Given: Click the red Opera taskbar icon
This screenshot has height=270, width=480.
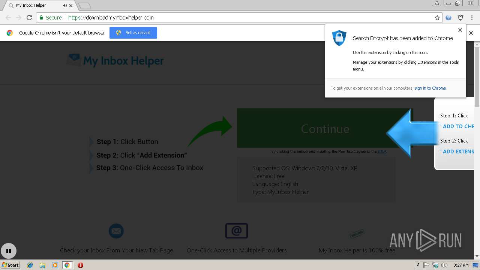Looking at the screenshot, I should pos(80,265).
